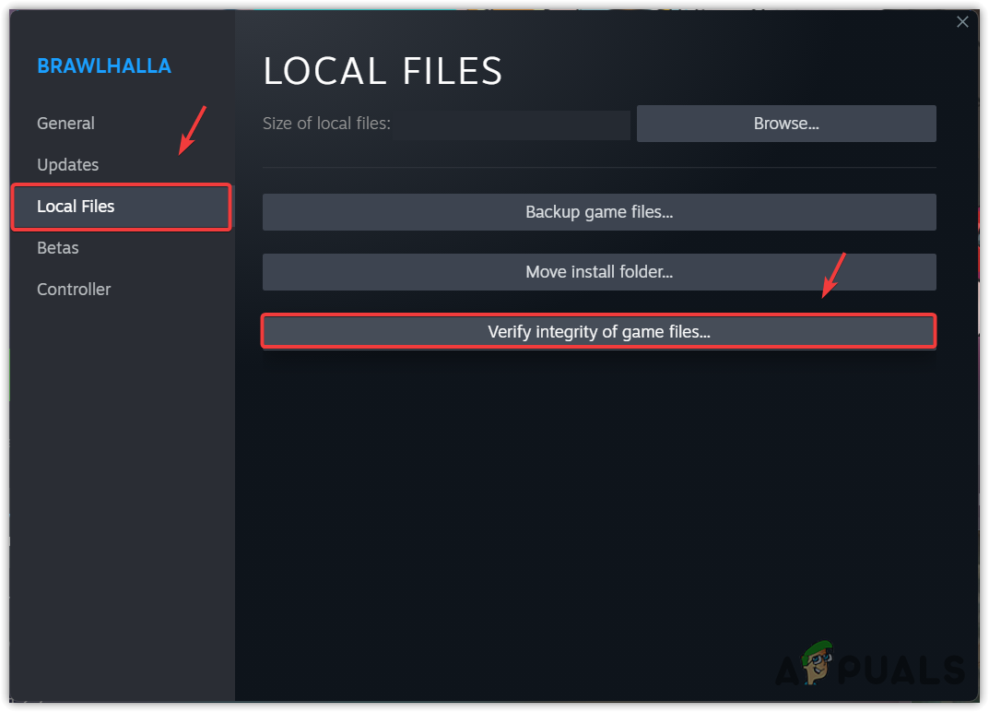Viewport: 989px width, 712px height.
Task: Click the LOCAL FILES heading
Action: tap(383, 71)
